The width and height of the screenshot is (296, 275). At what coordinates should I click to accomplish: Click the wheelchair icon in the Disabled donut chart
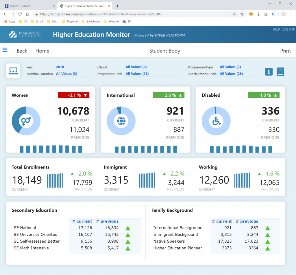(216, 121)
